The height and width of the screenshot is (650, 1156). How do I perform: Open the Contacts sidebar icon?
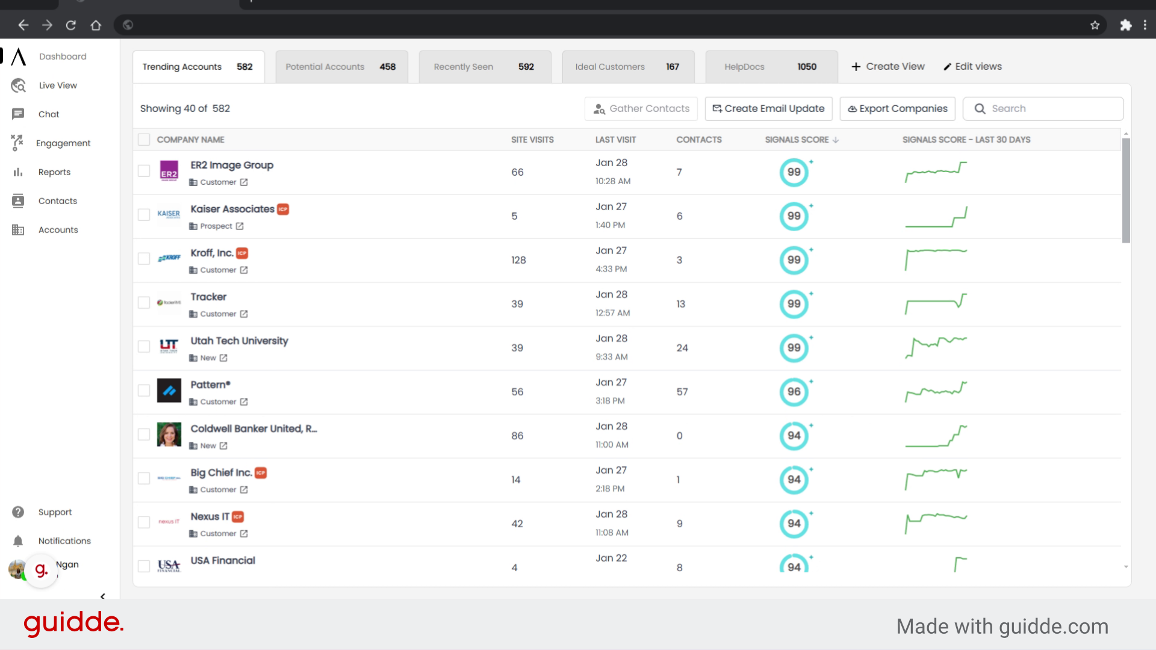18,201
